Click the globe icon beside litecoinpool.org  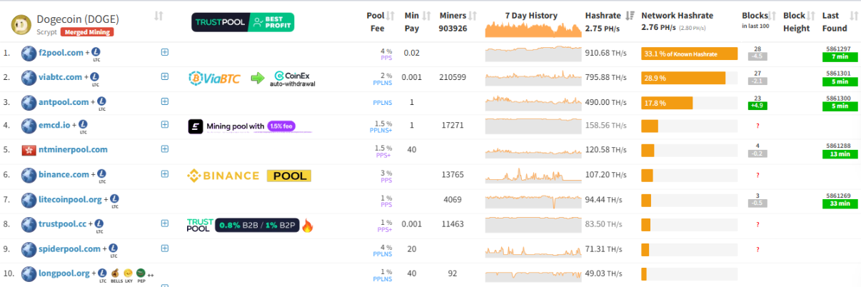[x=29, y=199]
